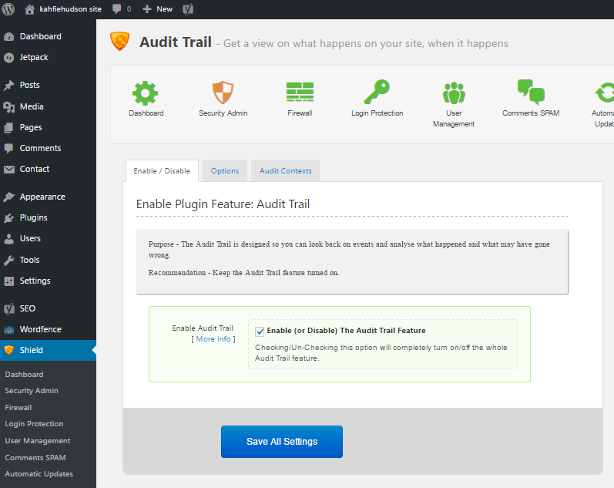Click the Shield logo beside Audit Trail
The width and height of the screenshot is (614, 488).
pyautogui.click(x=120, y=41)
